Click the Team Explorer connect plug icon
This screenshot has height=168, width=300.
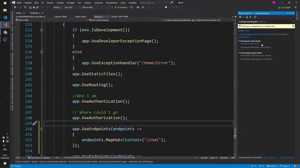(250, 17)
